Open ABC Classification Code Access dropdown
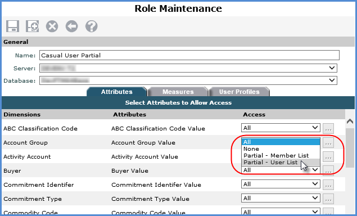Screen dimensions: 357x216 (x=281, y=128)
